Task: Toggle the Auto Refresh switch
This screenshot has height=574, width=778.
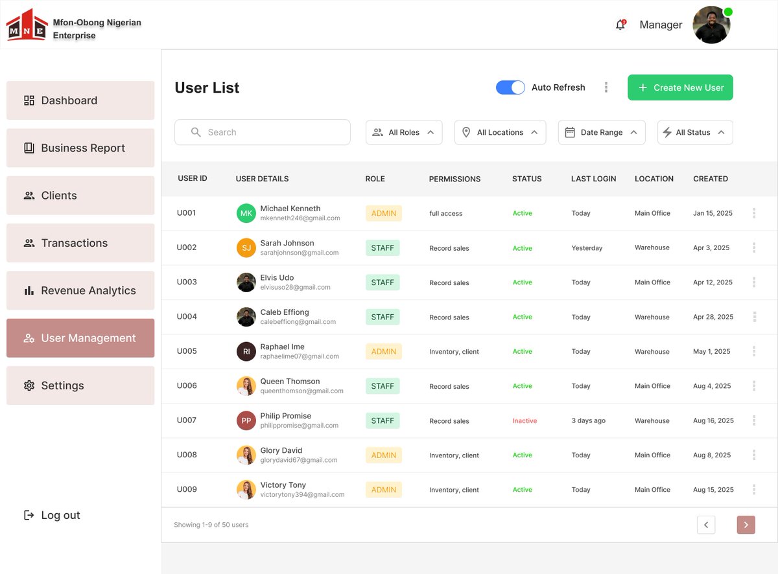Action: 510,87
